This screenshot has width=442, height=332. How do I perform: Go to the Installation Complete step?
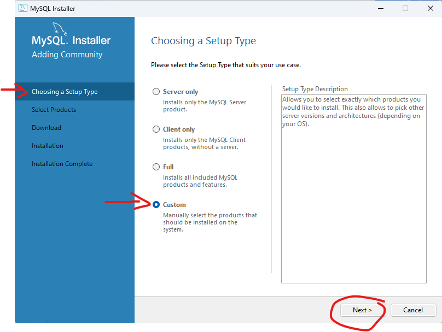pyautogui.click(x=62, y=164)
